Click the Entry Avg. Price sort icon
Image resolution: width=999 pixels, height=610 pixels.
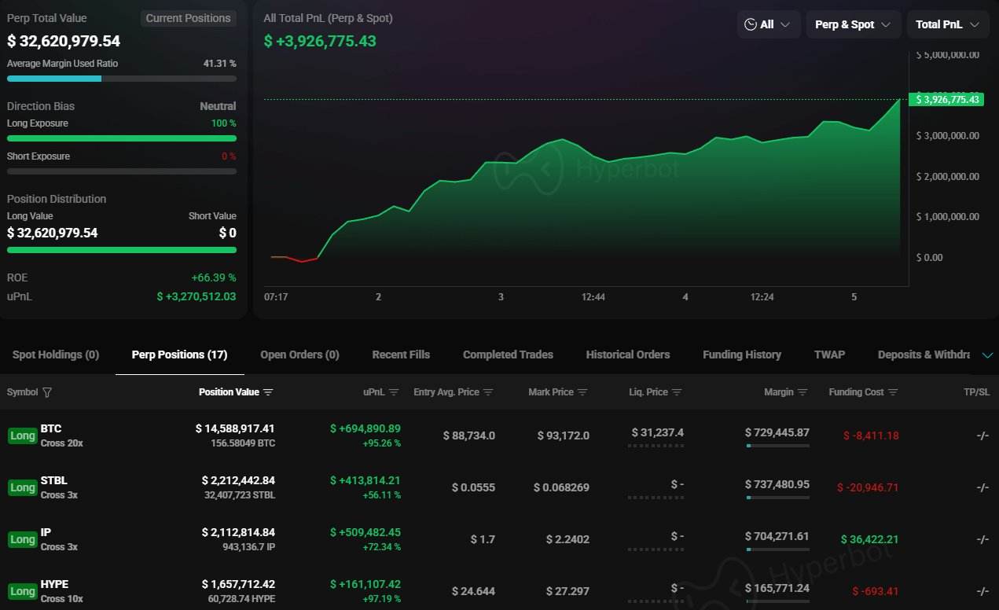coord(488,392)
